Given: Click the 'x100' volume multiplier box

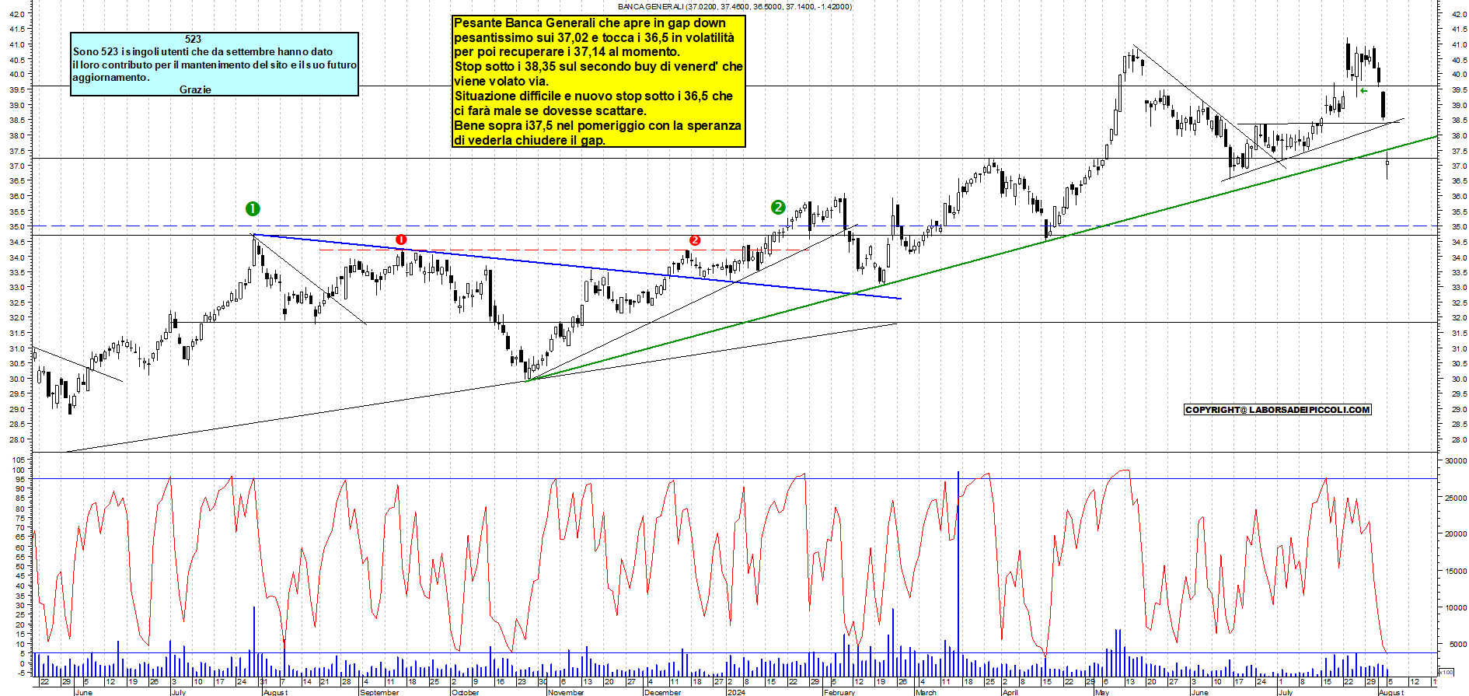Looking at the screenshot, I should 1446,672.
